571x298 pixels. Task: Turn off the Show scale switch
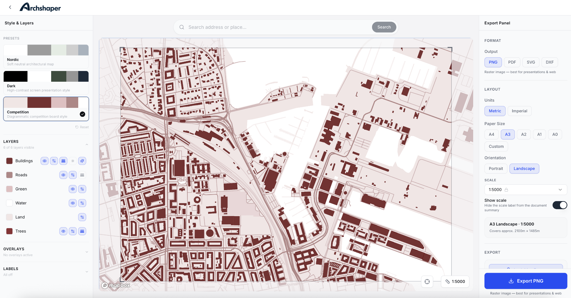click(560, 205)
